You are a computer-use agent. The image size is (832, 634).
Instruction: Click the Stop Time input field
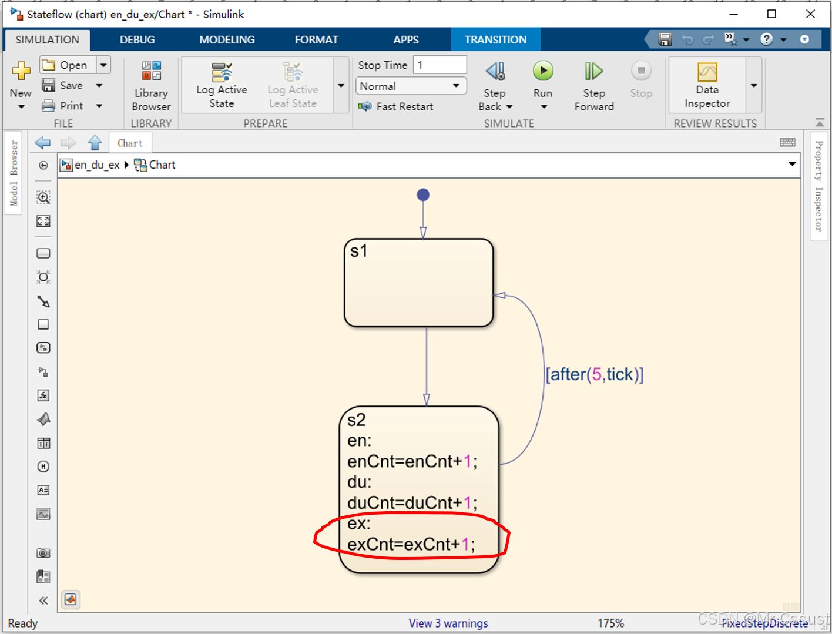pyautogui.click(x=440, y=65)
